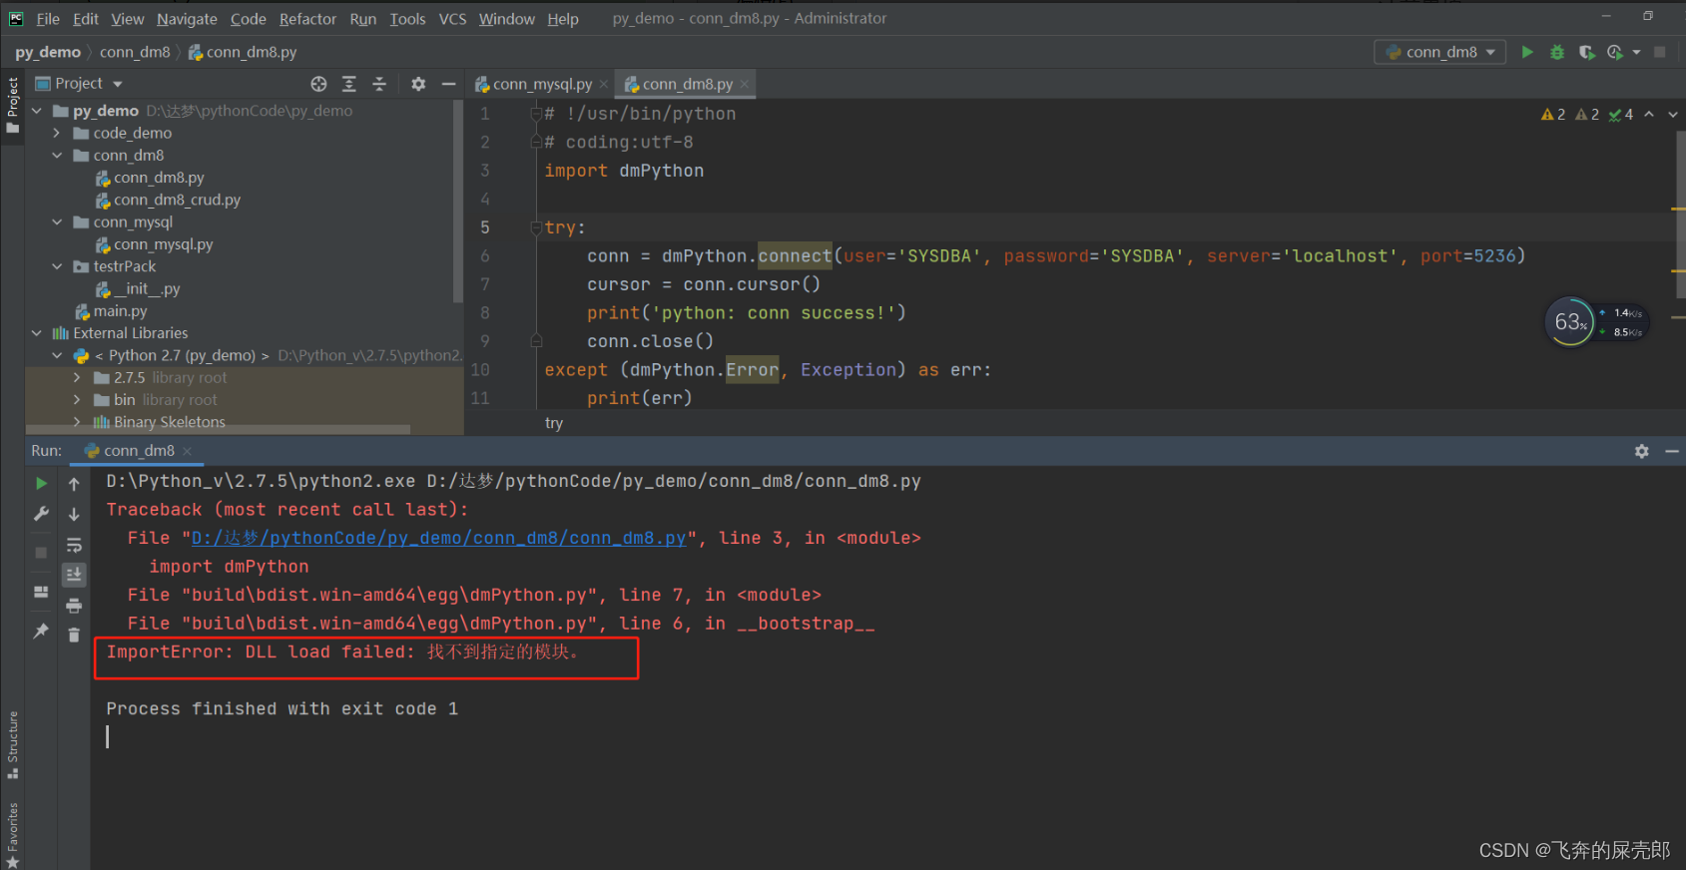
Task: Toggle Favorites tool window side tab
Action: [12, 834]
